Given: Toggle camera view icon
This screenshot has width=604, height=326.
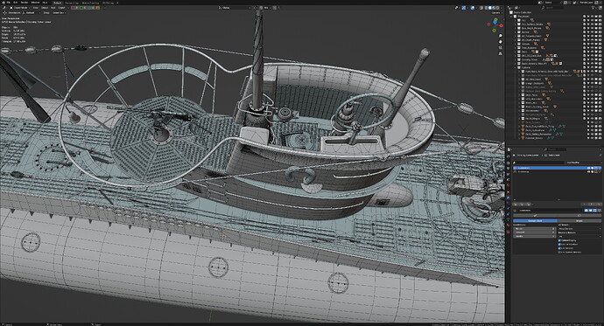Looking at the screenshot, I should [501, 48].
